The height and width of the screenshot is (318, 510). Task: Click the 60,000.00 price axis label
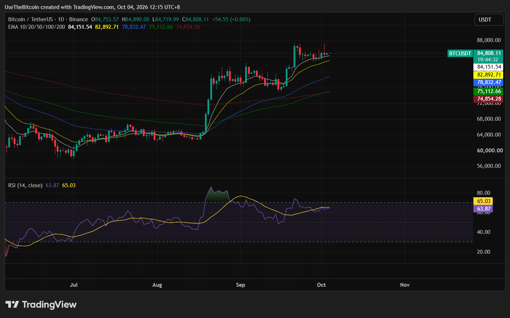point(490,151)
